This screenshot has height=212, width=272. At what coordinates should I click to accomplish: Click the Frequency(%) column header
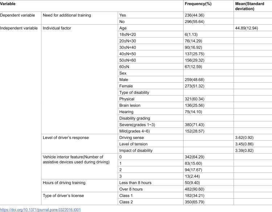[x=198, y=4]
